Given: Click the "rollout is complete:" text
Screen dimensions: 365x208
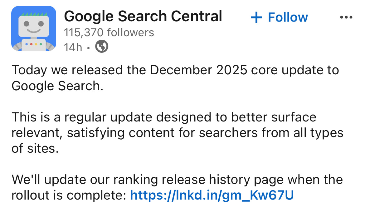Looking at the screenshot, I should pos(68,195).
